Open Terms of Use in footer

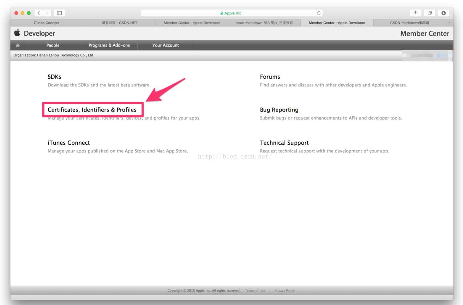pyautogui.click(x=255, y=291)
